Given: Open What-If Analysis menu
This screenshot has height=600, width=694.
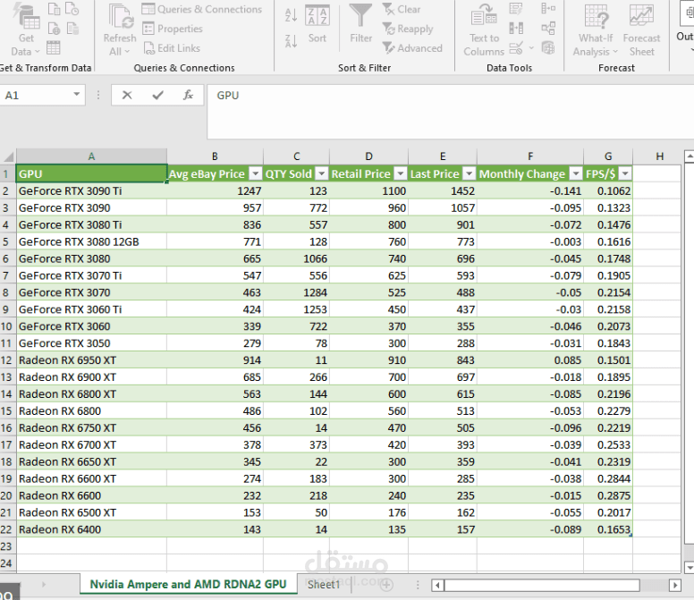Looking at the screenshot, I should [596, 30].
